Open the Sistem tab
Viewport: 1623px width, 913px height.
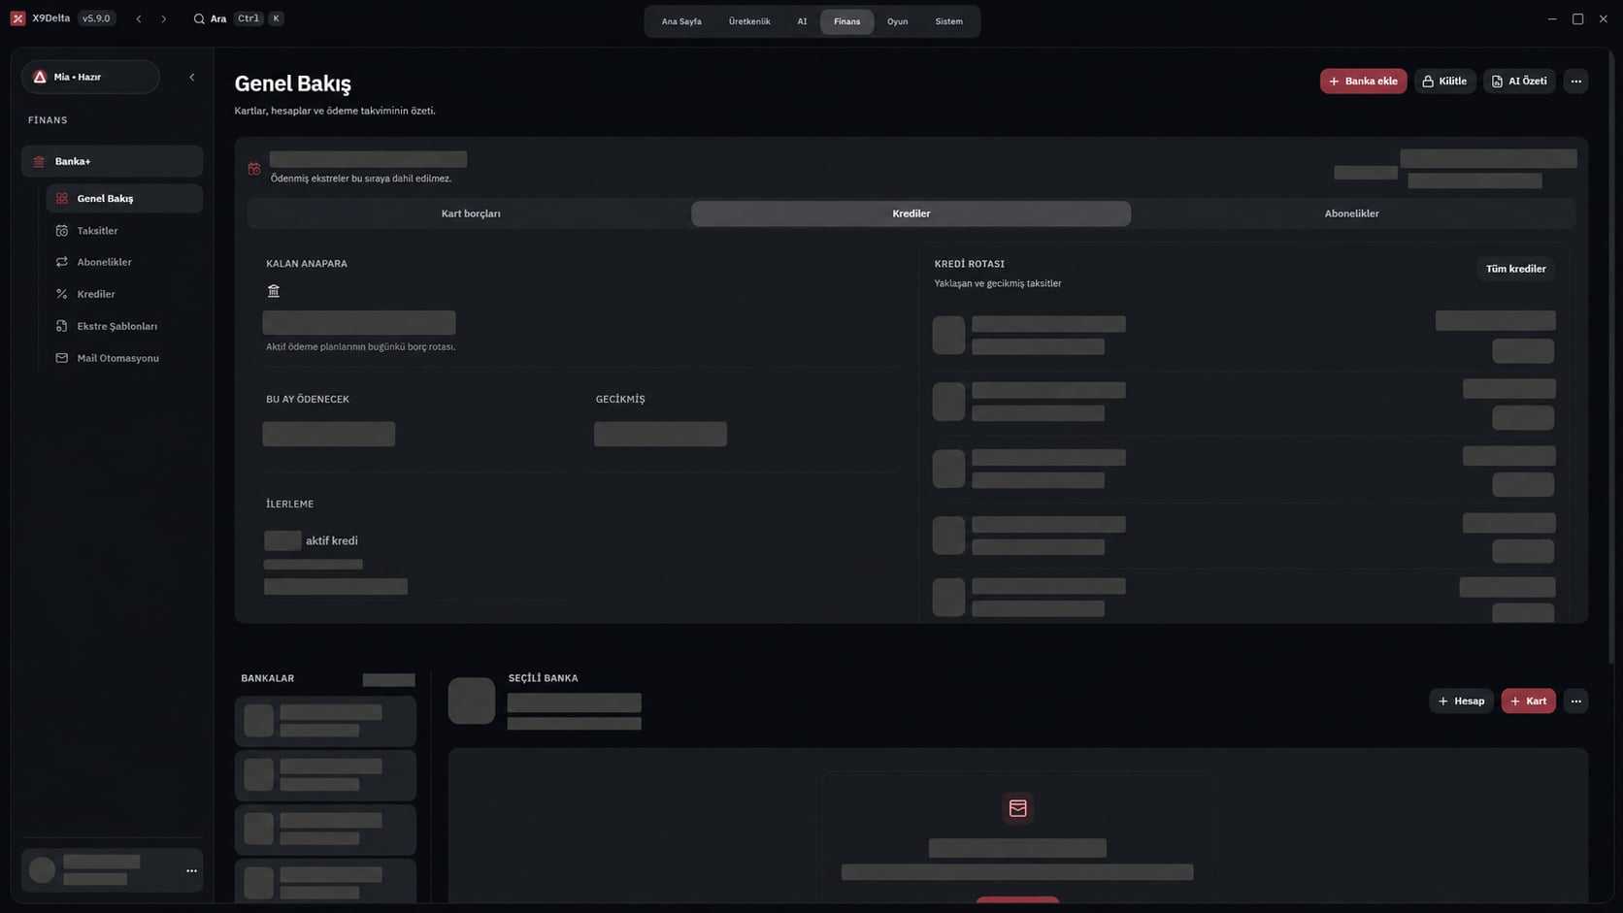click(x=949, y=21)
